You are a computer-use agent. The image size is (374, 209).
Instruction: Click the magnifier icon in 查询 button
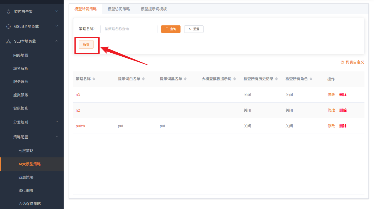(166, 29)
